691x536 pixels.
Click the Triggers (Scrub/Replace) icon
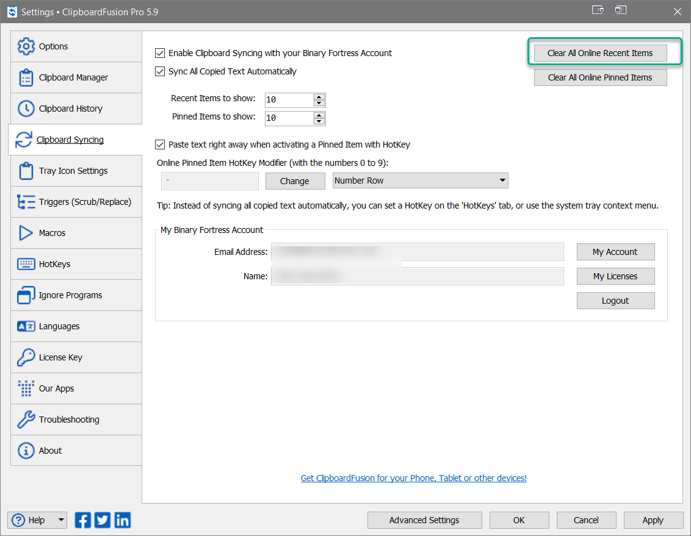[26, 202]
